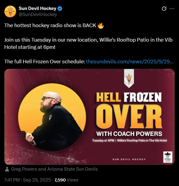Click the 7:41 PM Sep 29, 2025 timestamp
The height and width of the screenshot is (186, 179).
[27, 180]
